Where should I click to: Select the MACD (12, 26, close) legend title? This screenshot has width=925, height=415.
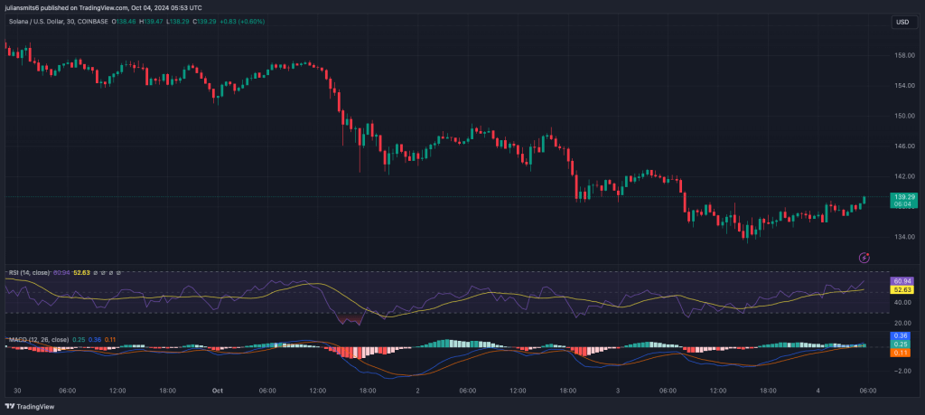point(38,339)
